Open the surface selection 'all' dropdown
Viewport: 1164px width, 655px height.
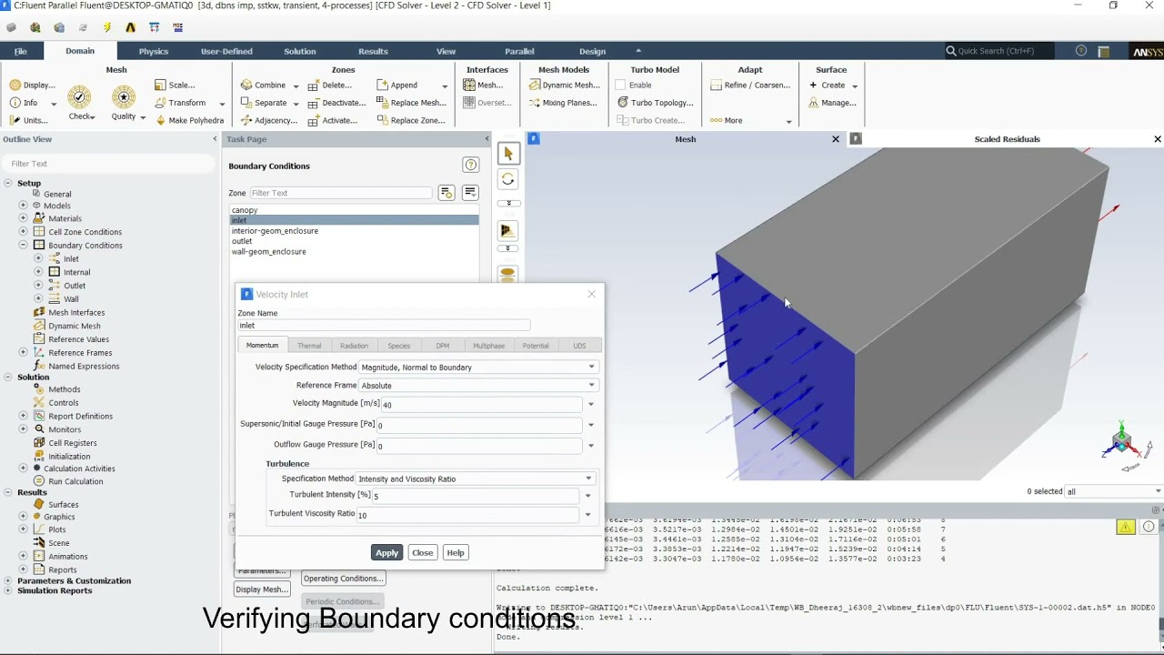(x=1113, y=491)
